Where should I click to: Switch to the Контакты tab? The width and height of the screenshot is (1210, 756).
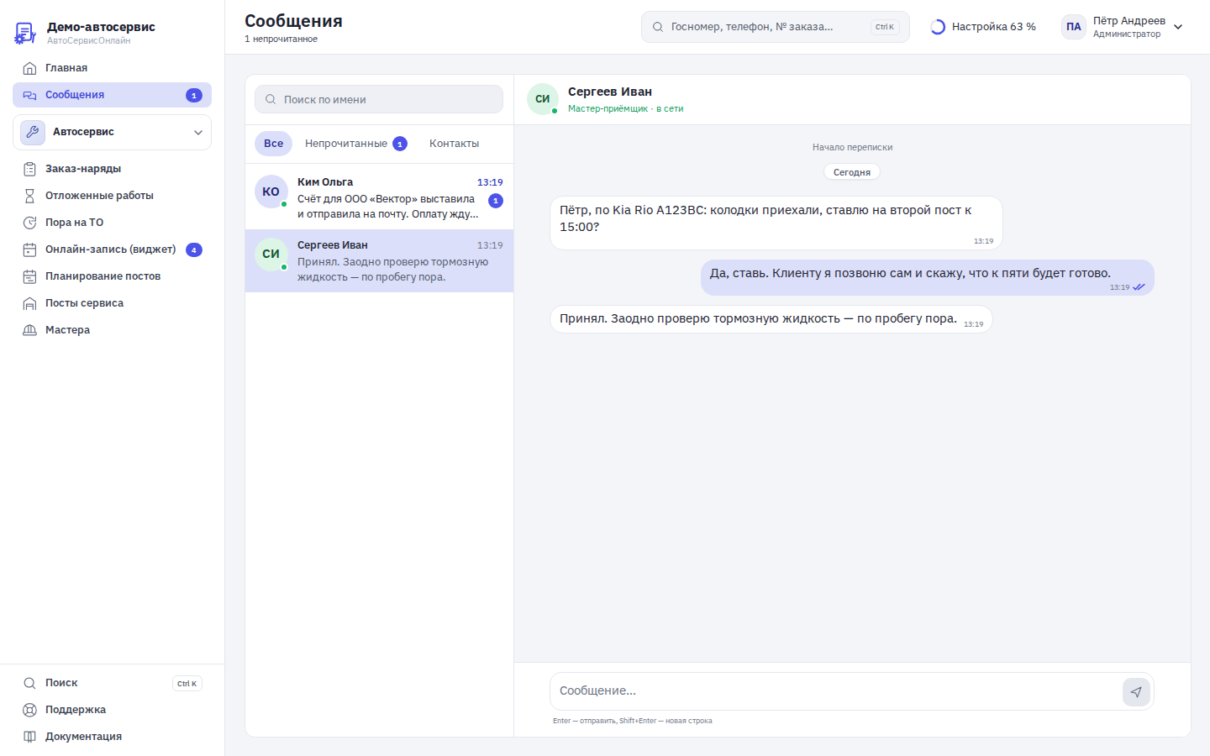[454, 144]
